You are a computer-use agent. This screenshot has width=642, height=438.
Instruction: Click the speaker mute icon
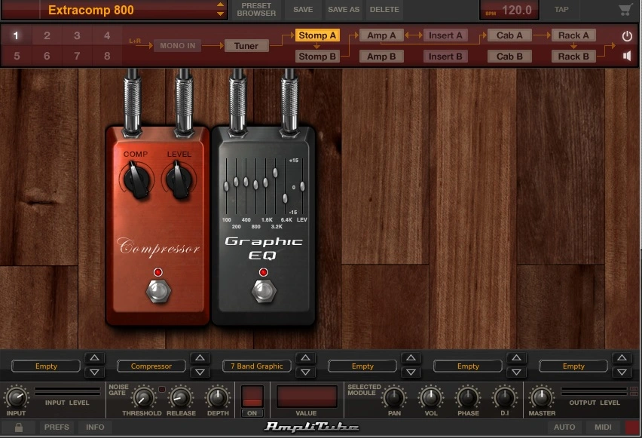tap(627, 56)
